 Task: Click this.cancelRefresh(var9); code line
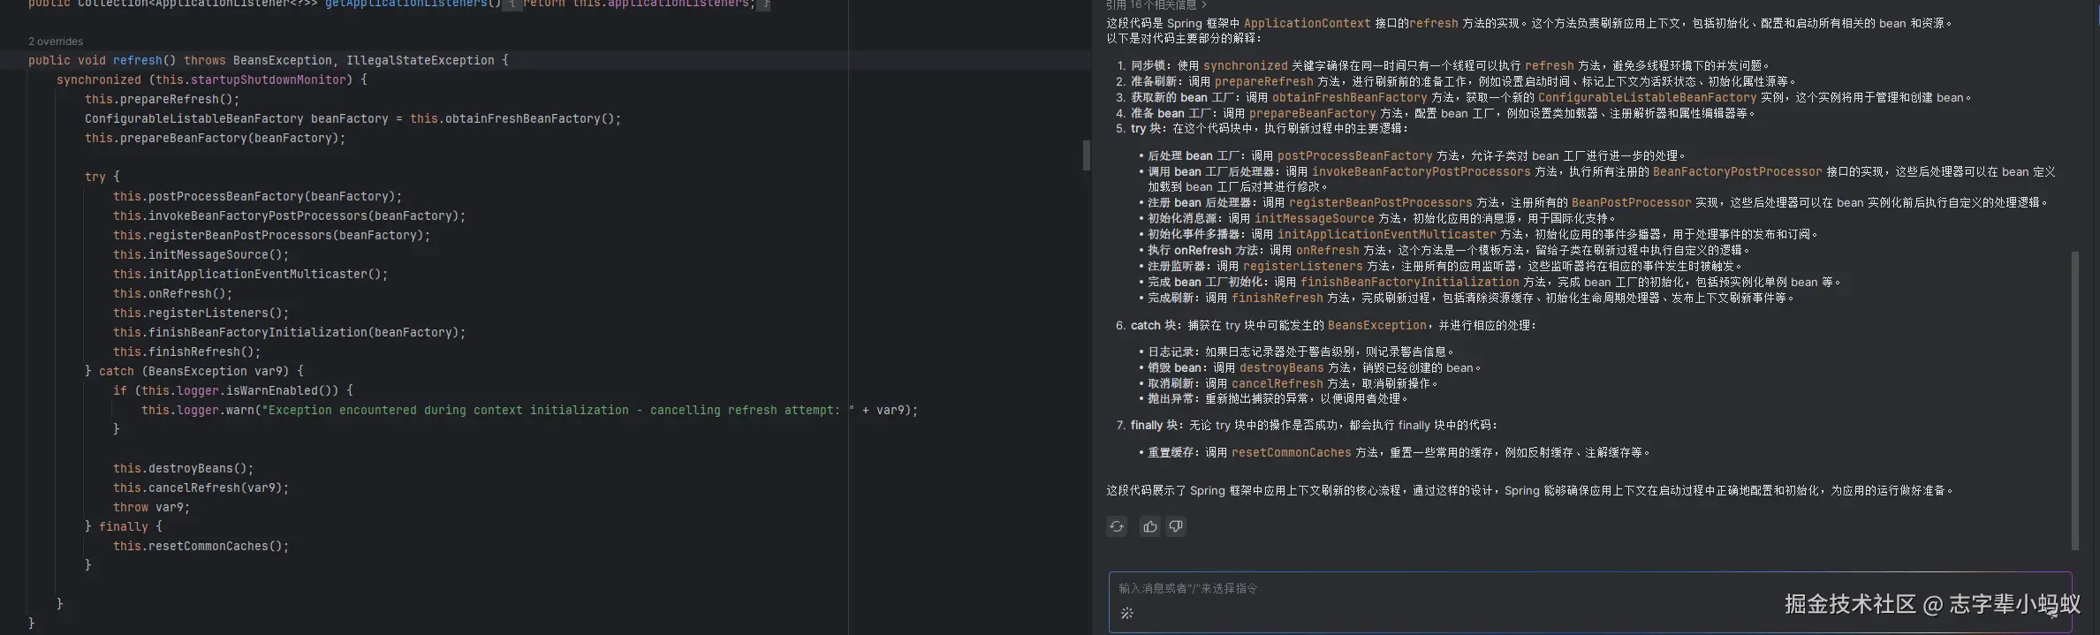click(201, 488)
